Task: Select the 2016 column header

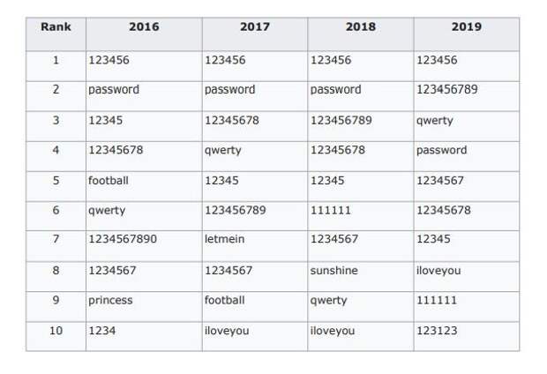Action: (x=144, y=34)
